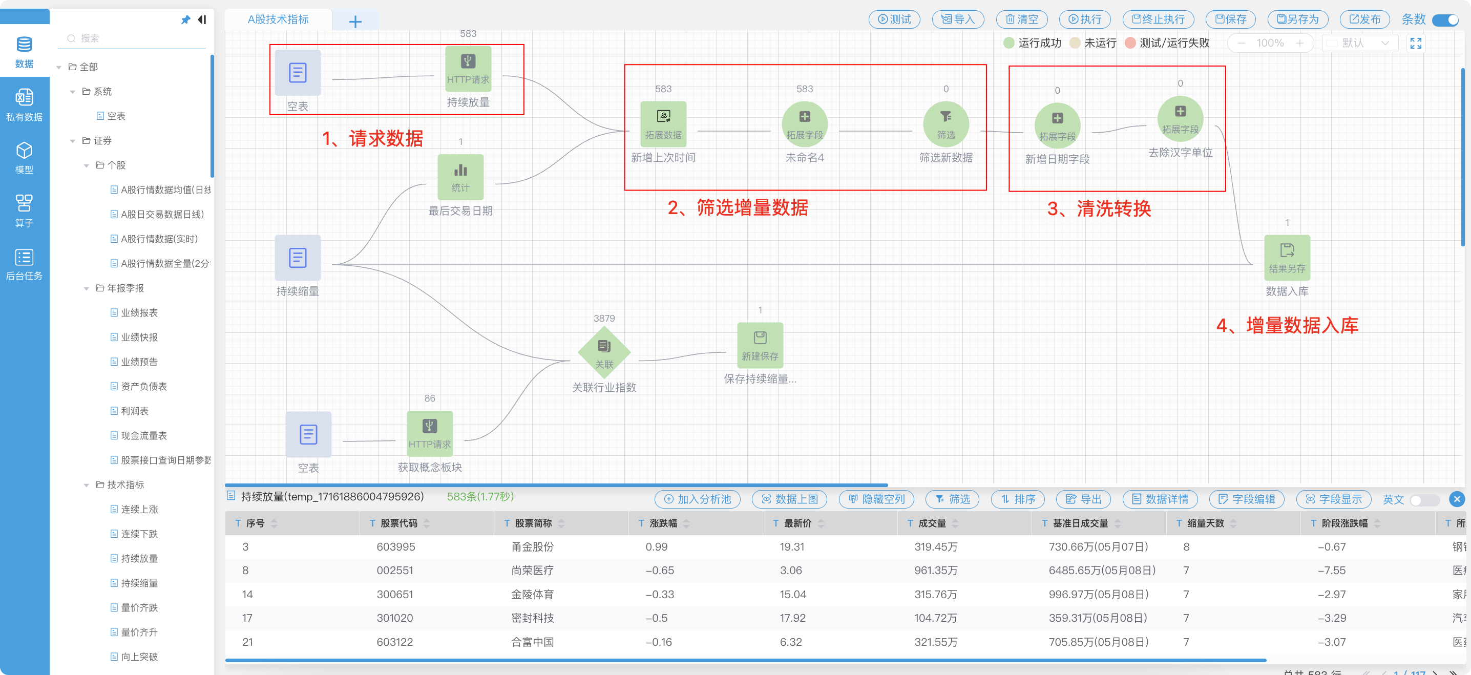Image resolution: width=1471 pixels, height=675 pixels.
Task: Add a new tab with plus
Action: click(x=355, y=22)
